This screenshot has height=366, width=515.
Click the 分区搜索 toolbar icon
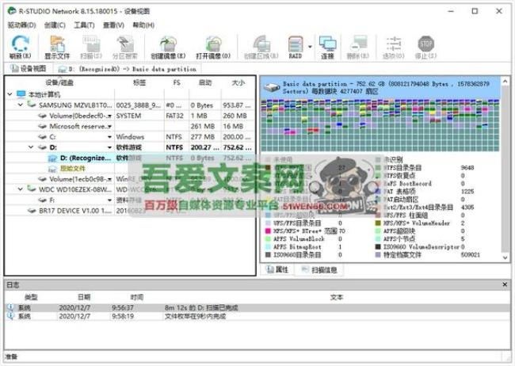coord(125,47)
